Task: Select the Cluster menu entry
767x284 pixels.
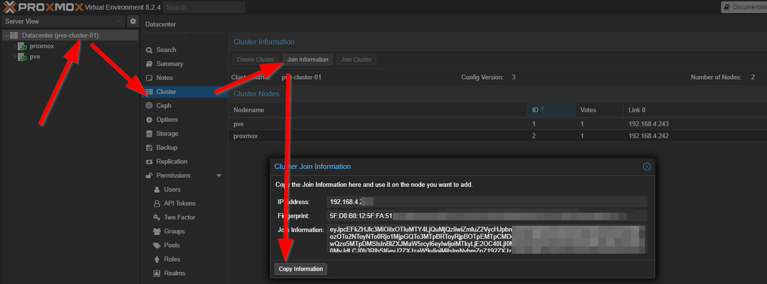Action: pos(185,92)
